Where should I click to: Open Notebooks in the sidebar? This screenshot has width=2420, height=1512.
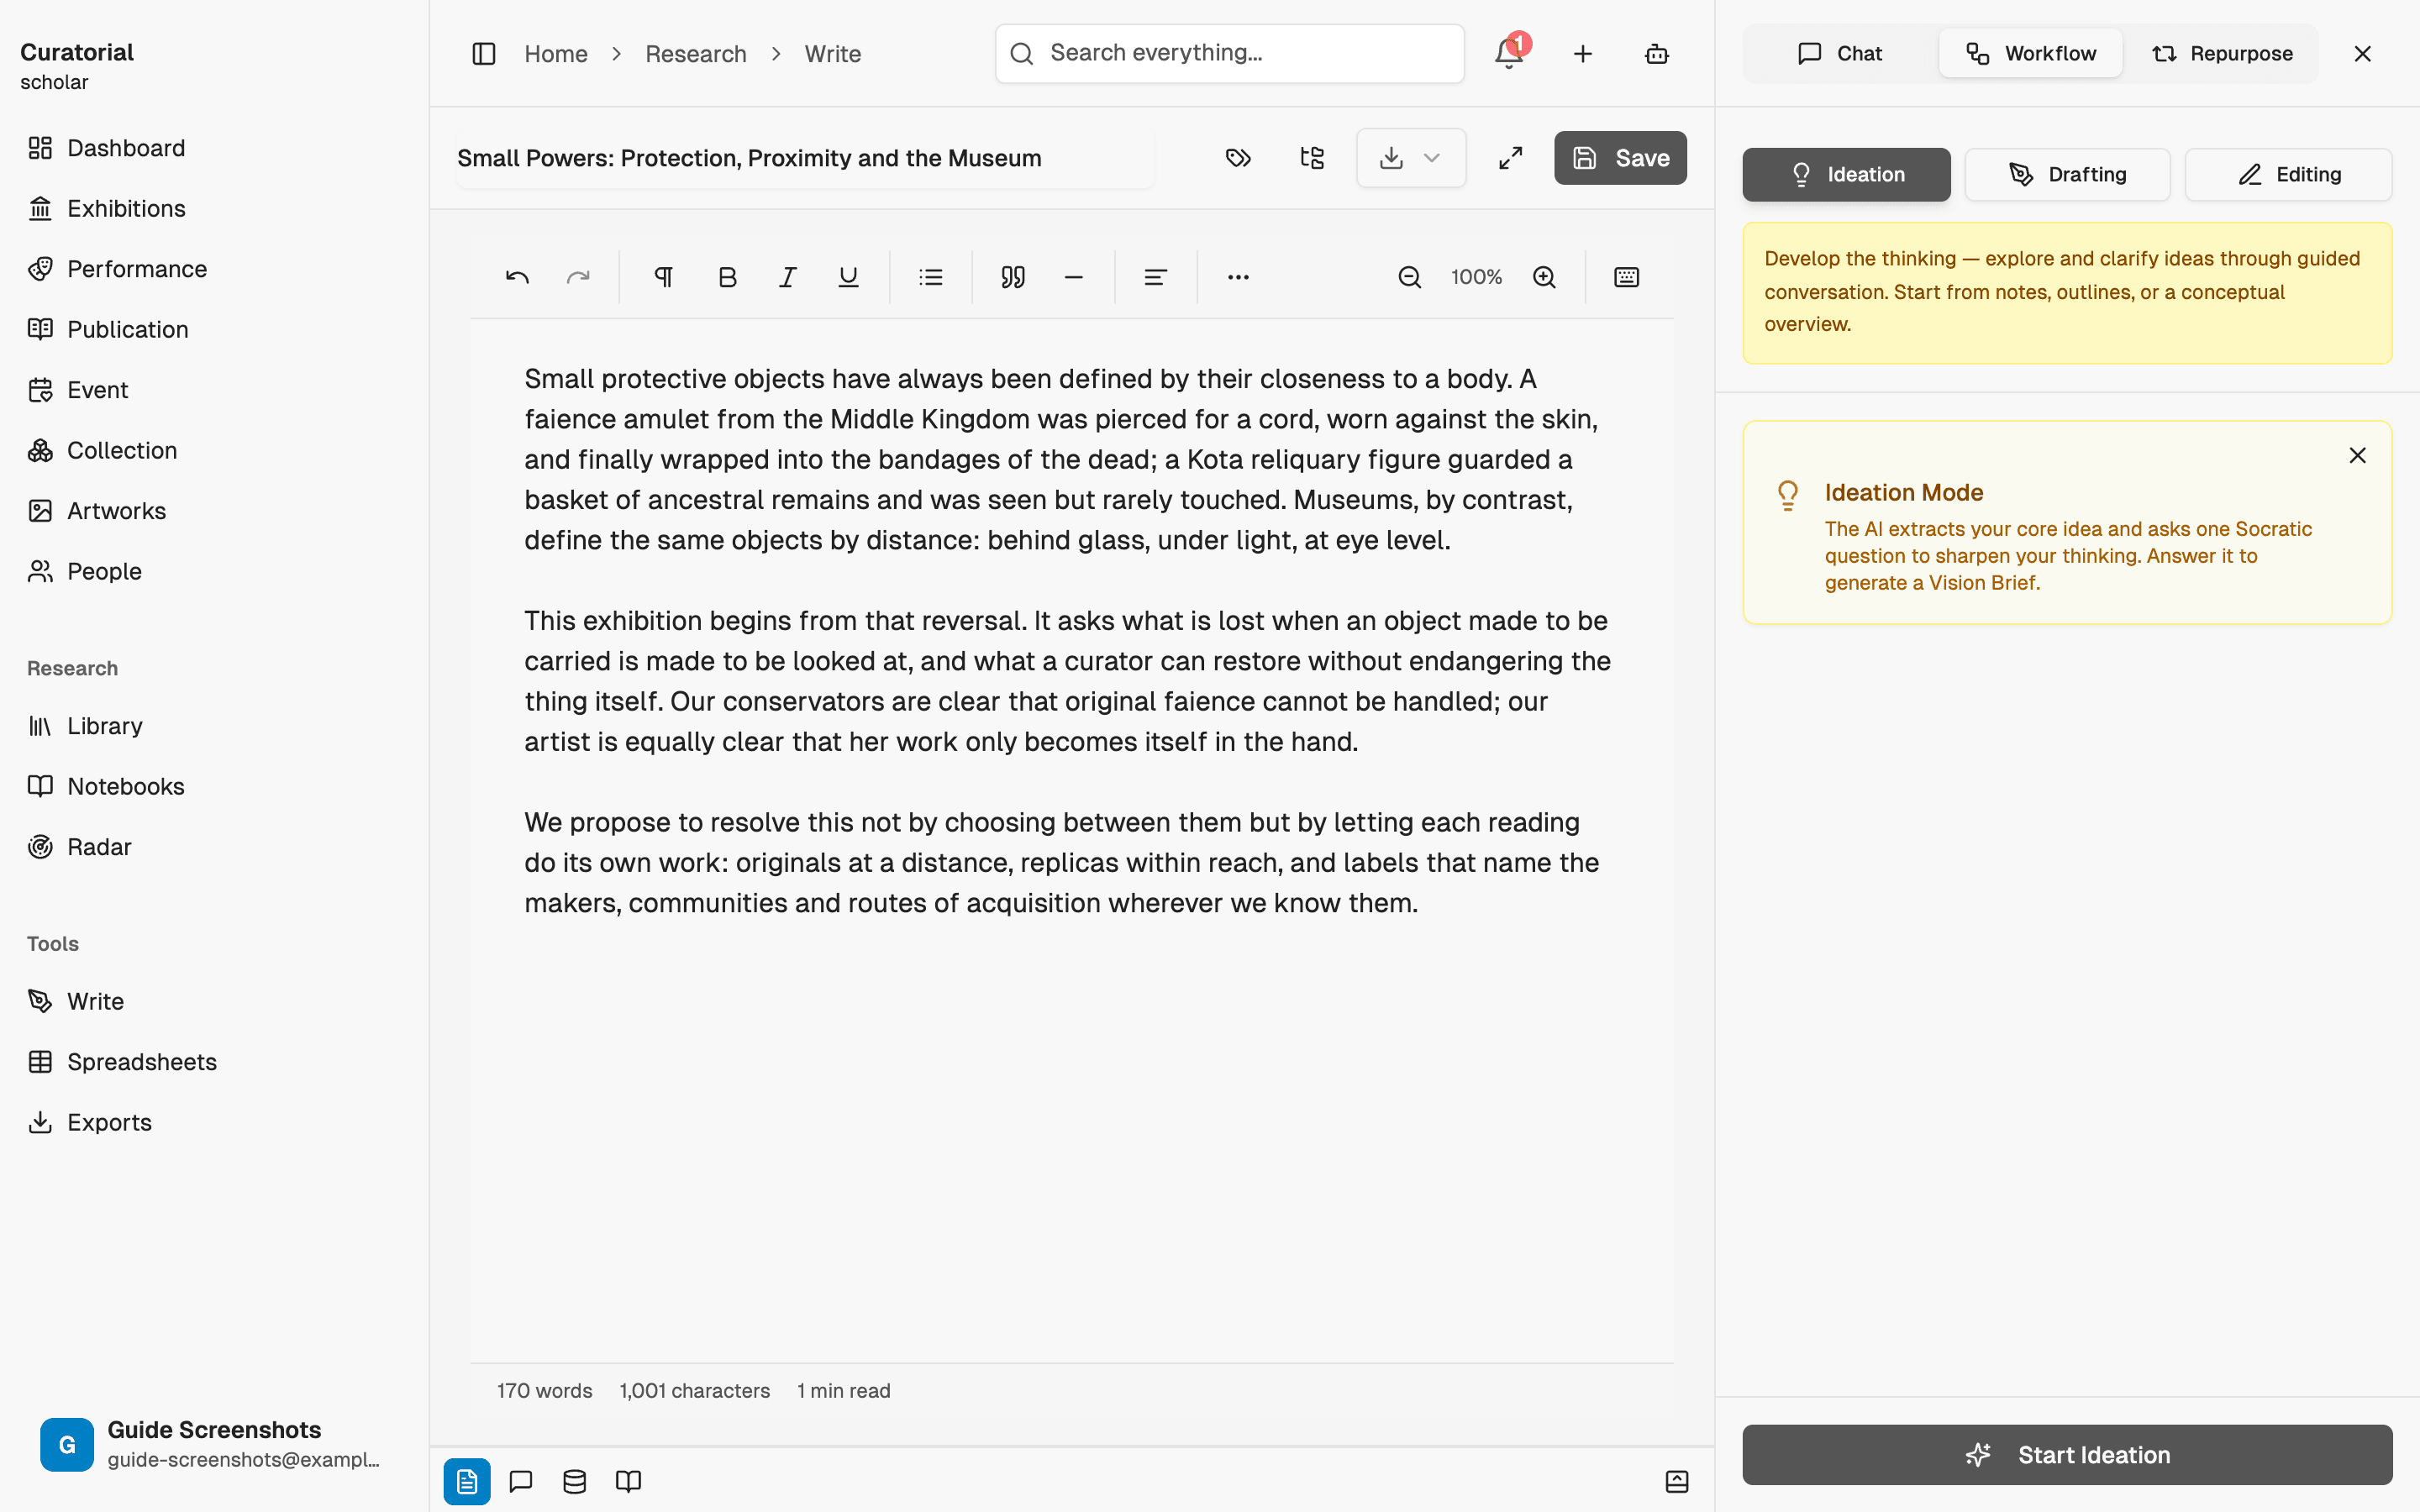click(214, 786)
